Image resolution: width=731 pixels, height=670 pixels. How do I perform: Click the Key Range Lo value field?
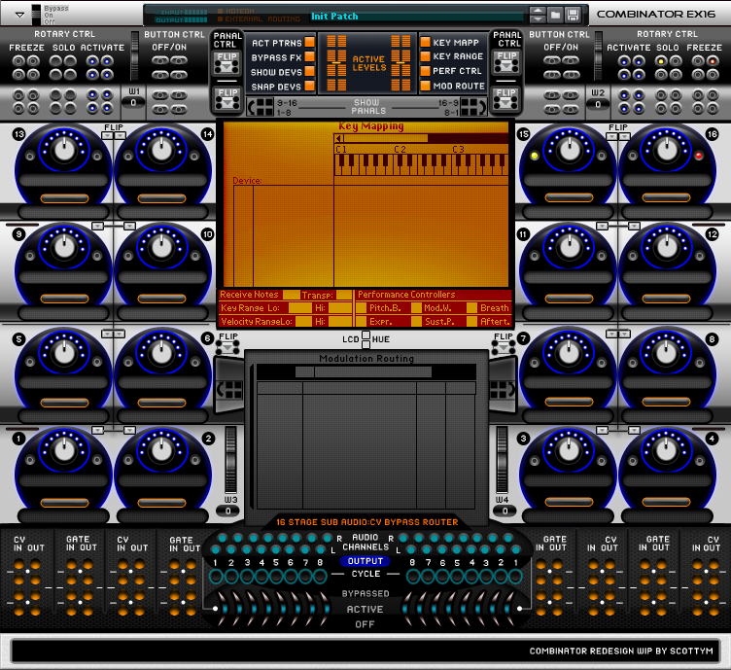299,308
